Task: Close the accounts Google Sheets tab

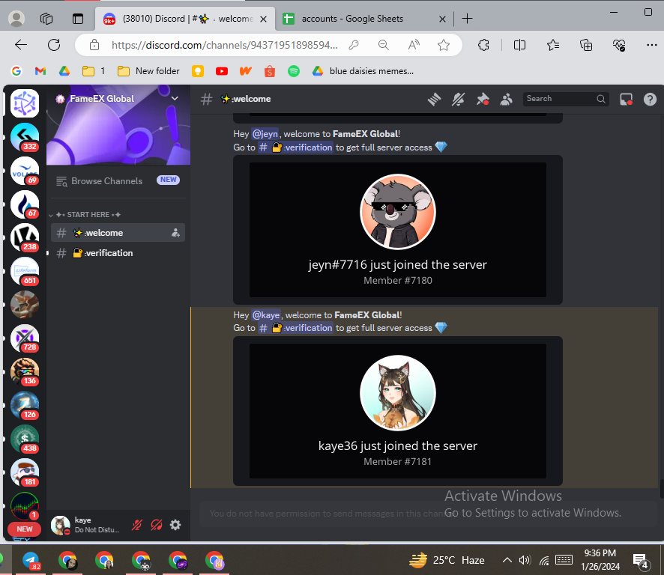Action: (442, 19)
